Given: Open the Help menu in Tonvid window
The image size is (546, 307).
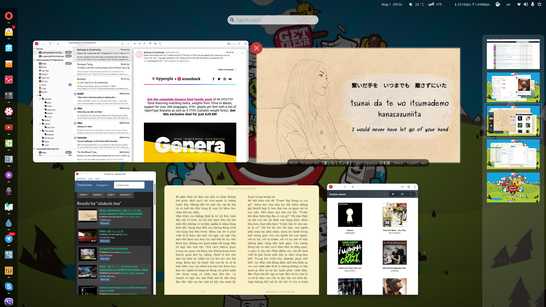Looking at the screenshot, I should (97, 179).
